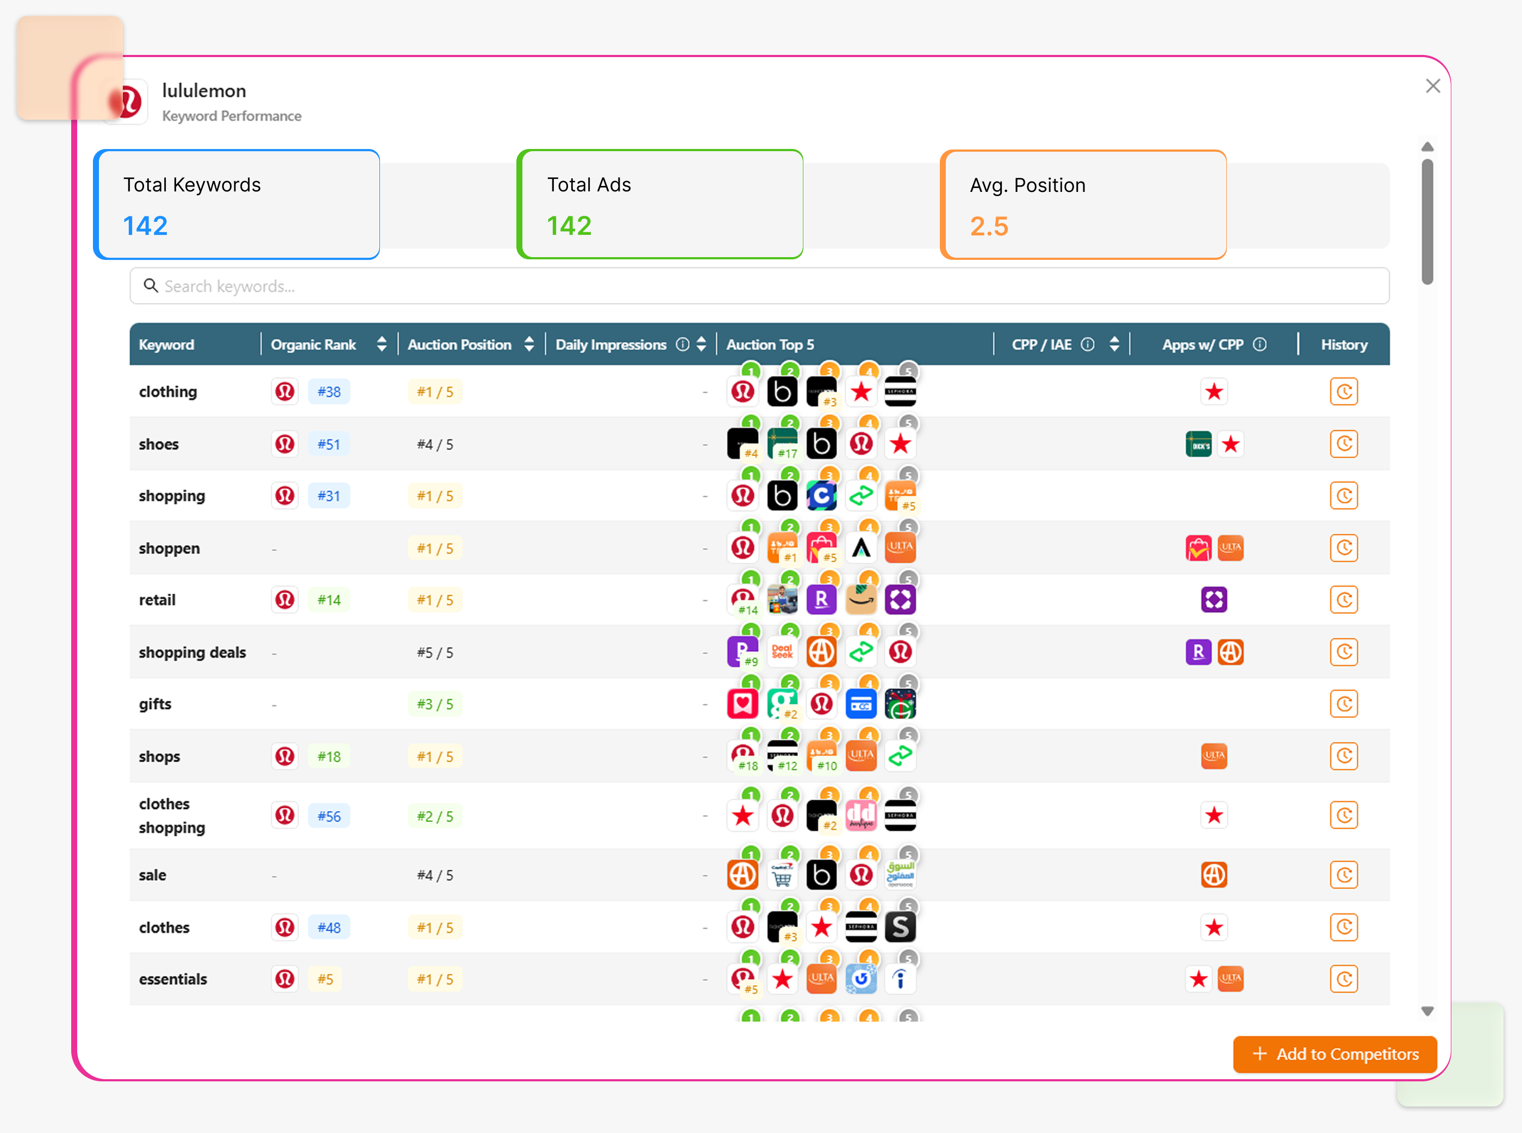Click the lululemon app logo
This screenshot has width=1522, height=1133.
point(127,102)
